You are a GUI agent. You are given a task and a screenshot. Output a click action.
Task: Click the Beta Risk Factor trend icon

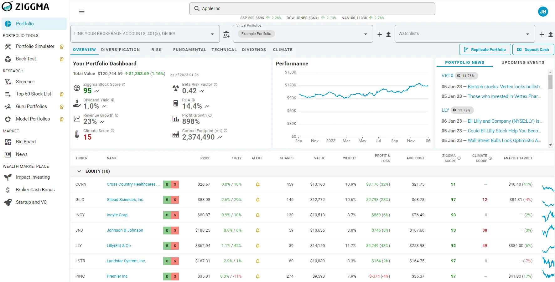coord(202,91)
